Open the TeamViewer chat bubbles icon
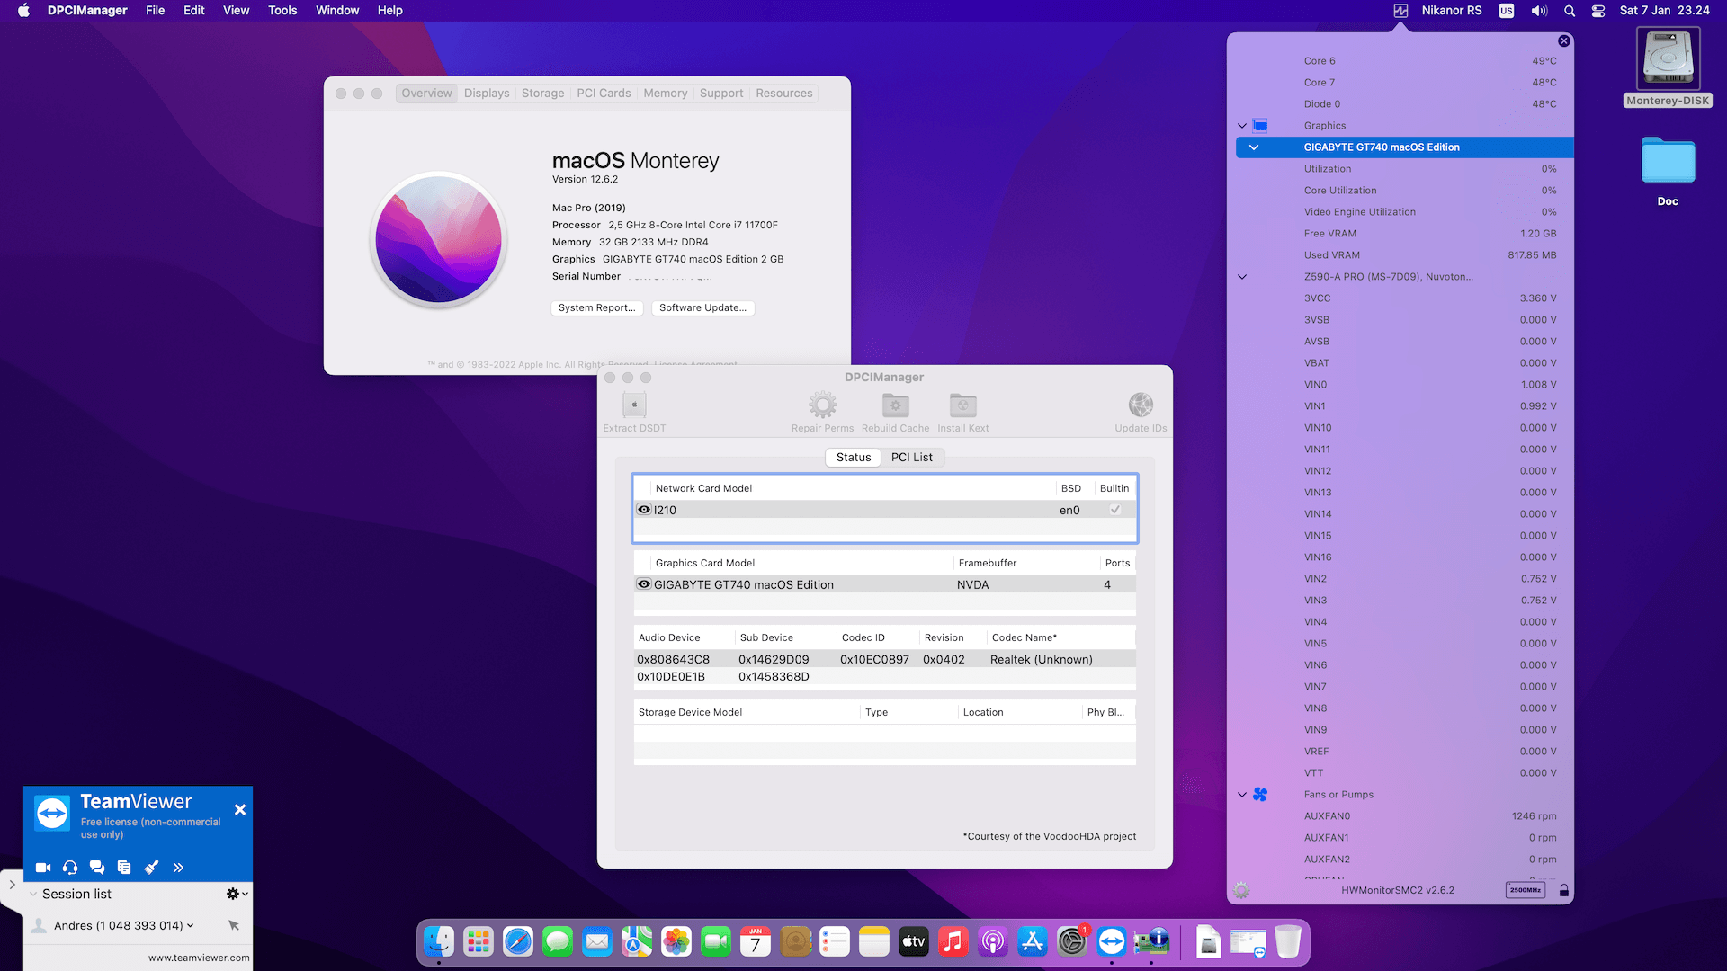1727x971 pixels. [x=97, y=868]
